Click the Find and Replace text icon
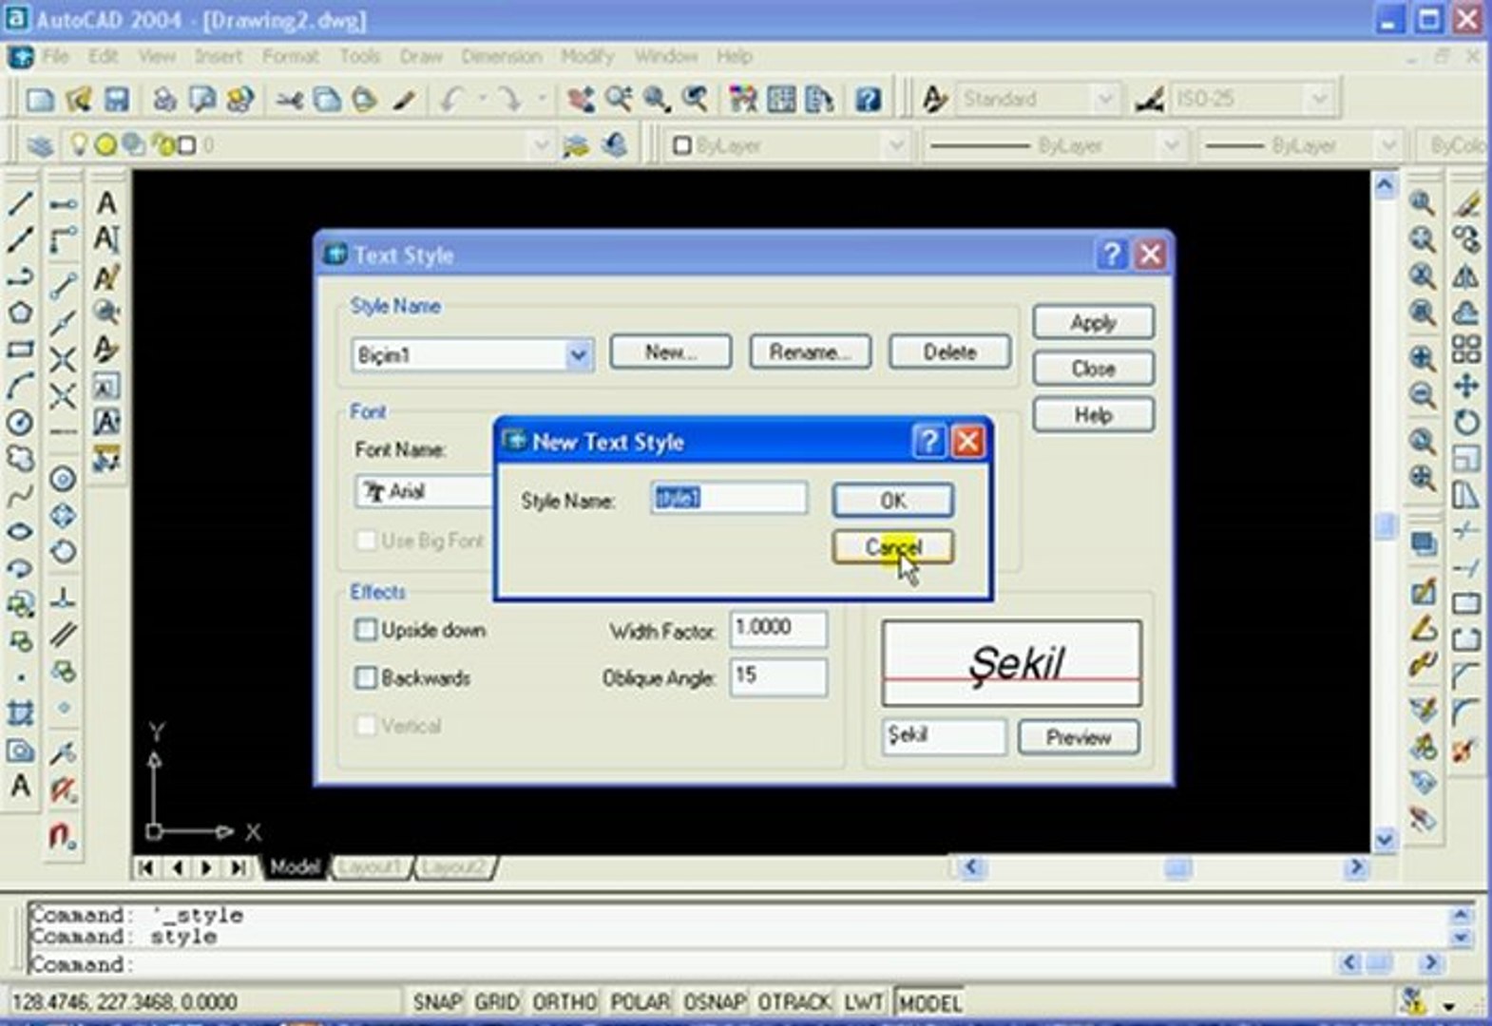 pos(106,313)
